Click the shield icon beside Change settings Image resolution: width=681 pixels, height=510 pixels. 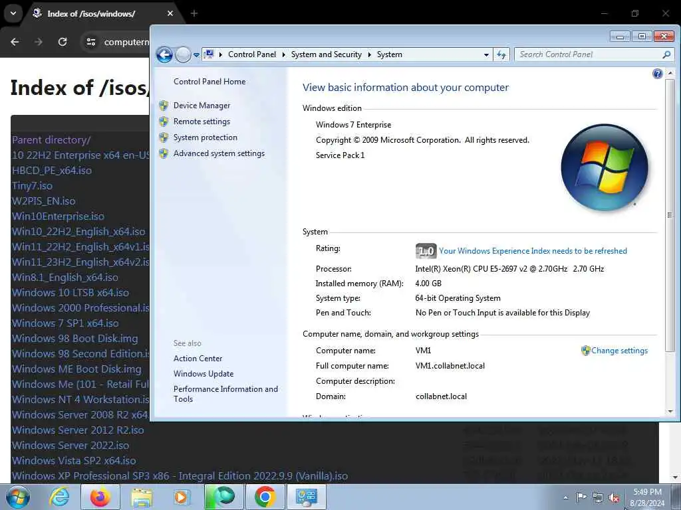[585, 351]
